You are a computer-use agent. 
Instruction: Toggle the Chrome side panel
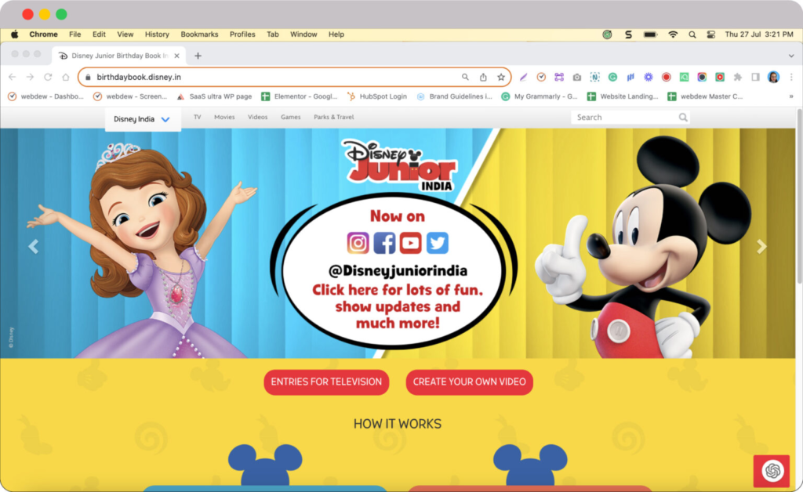click(x=755, y=77)
